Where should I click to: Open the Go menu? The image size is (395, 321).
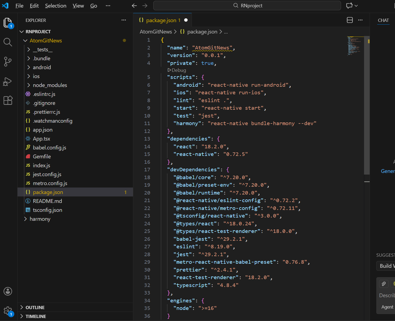point(94,6)
